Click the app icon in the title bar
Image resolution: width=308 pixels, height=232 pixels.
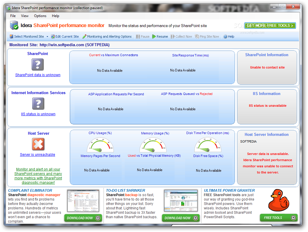pyautogui.click(x=9, y=8)
